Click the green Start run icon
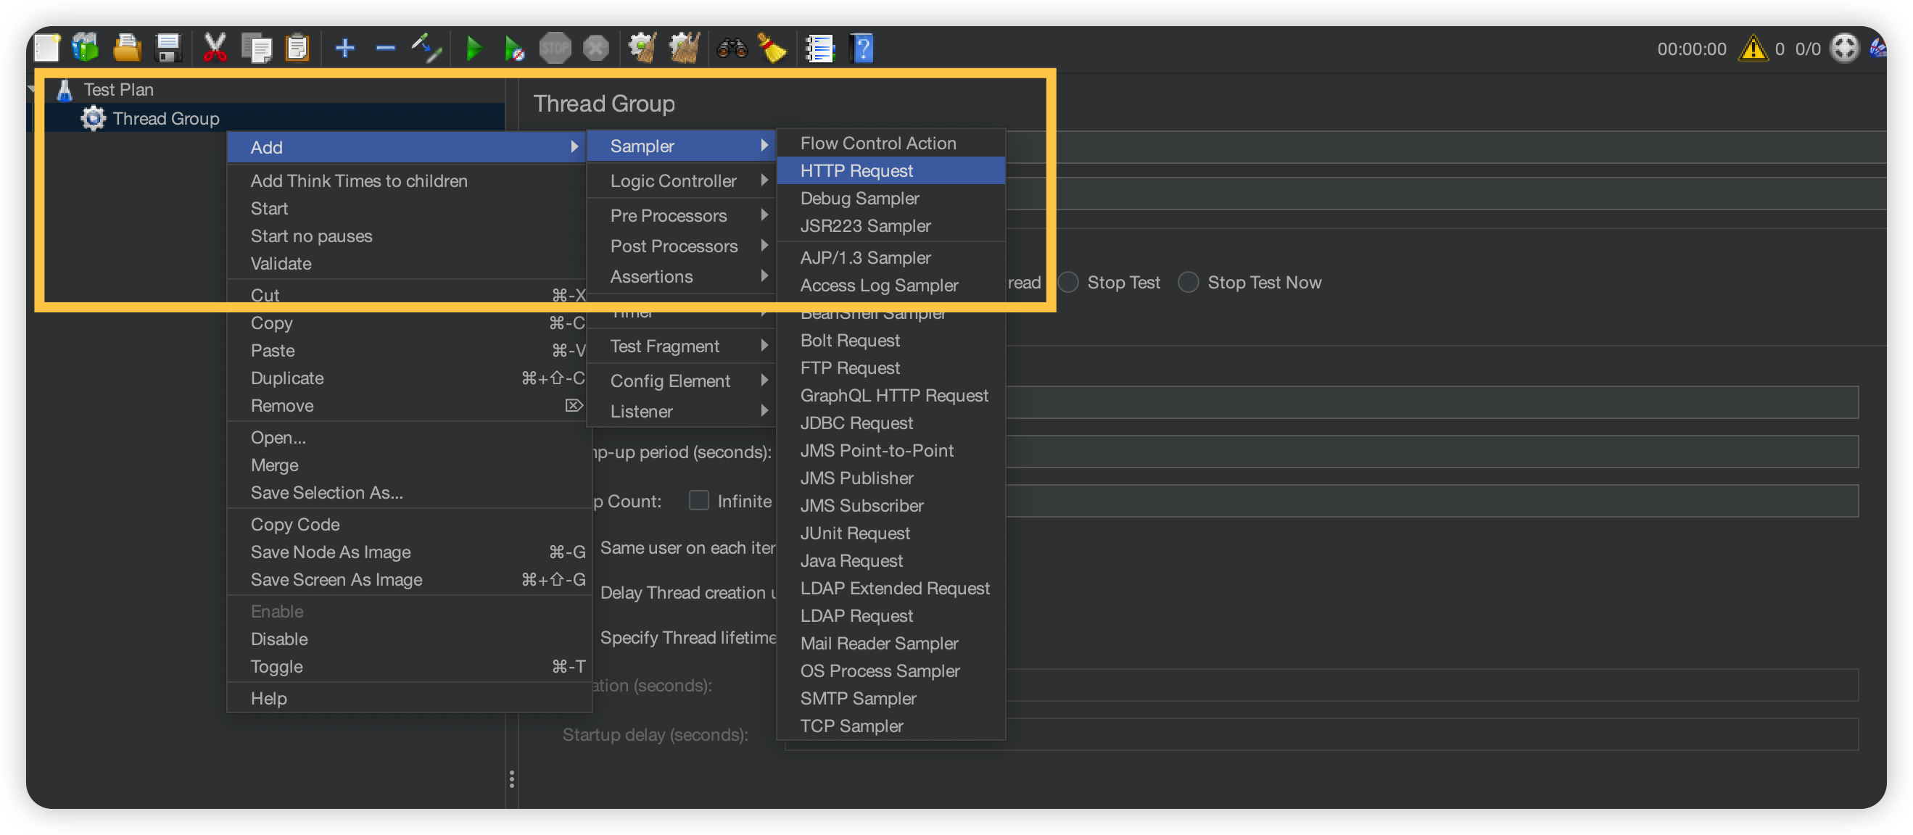Viewport: 1913px width, 835px height. point(473,49)
